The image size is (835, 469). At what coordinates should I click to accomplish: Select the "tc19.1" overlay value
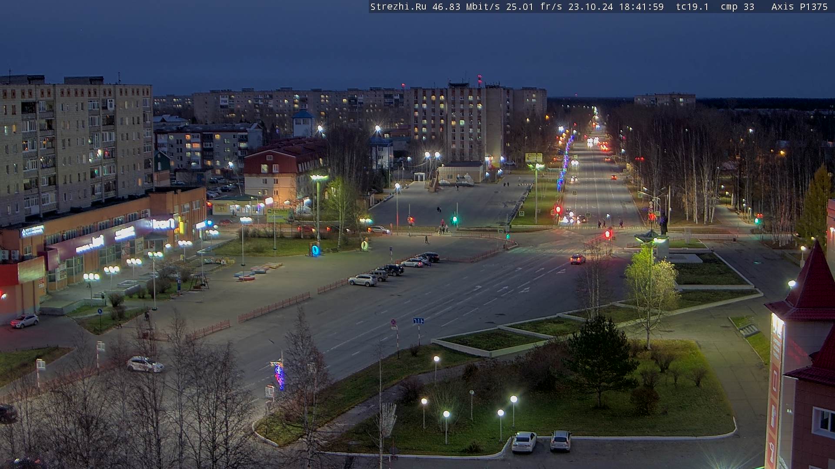tap(692, 7)
